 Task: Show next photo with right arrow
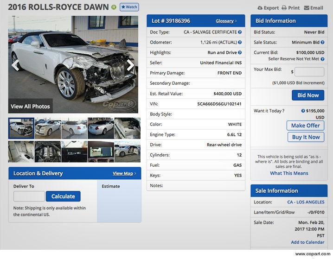pos(131,65)
